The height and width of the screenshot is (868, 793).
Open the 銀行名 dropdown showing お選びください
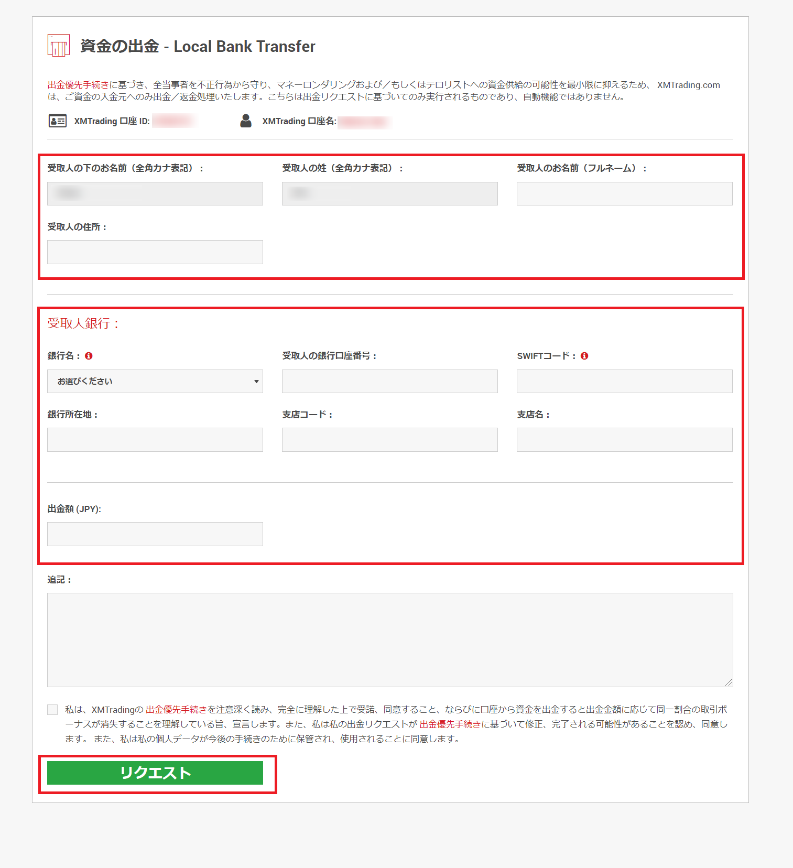(x=155, y=382)
